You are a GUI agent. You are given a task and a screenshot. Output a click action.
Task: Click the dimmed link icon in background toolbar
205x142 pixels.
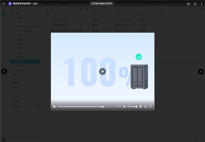(x=74, y=9)
